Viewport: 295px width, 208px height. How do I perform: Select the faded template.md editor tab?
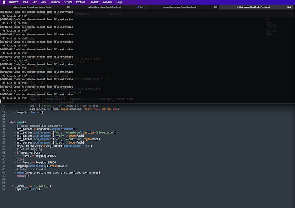point(83,14)
